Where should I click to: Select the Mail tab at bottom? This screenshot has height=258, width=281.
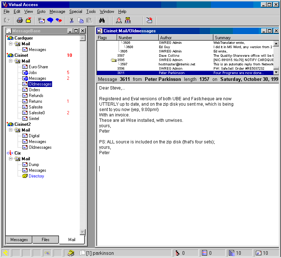(x=72, y=240)
